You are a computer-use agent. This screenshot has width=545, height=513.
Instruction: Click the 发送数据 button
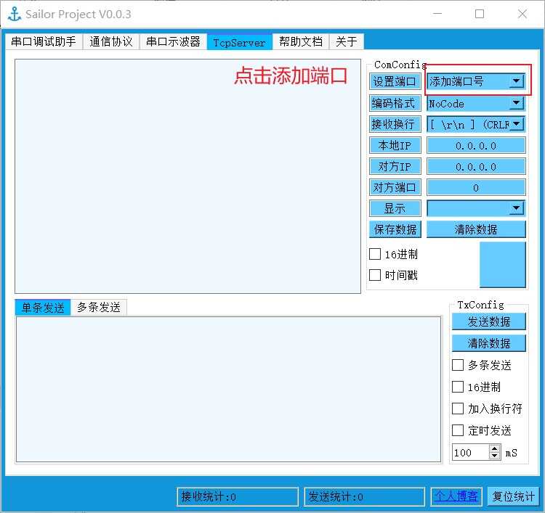pyautogui.click(x=489, y=321)
